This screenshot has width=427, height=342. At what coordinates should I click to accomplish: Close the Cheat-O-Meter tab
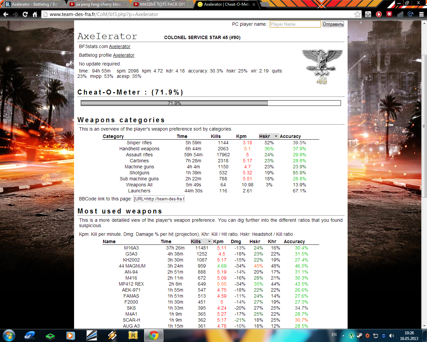click(254, 4)
